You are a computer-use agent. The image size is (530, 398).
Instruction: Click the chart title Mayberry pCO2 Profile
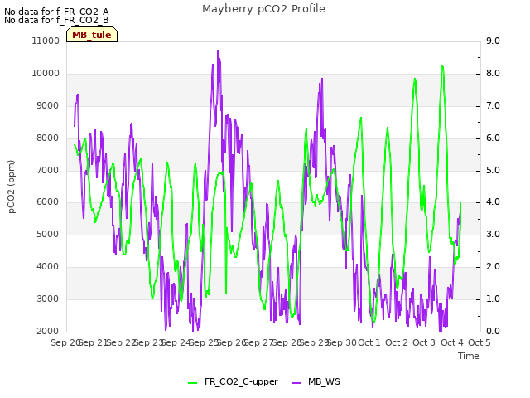263,9
